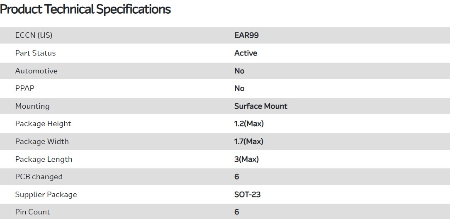Click the Pin Count label
450x219 pixels.
pos(32,212)
